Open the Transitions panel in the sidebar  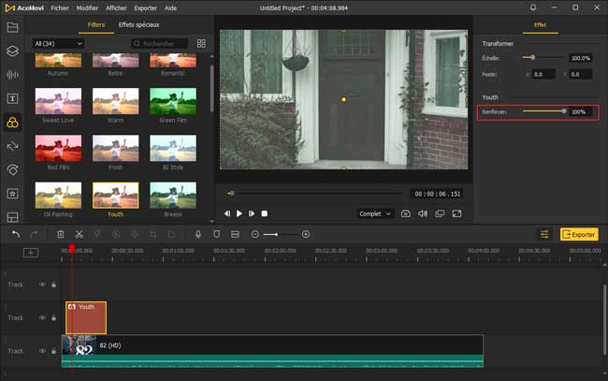tap(12, 146)
